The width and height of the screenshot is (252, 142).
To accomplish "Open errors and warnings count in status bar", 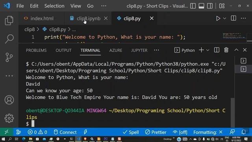I will pyautogui.click(x=37, y=132).
